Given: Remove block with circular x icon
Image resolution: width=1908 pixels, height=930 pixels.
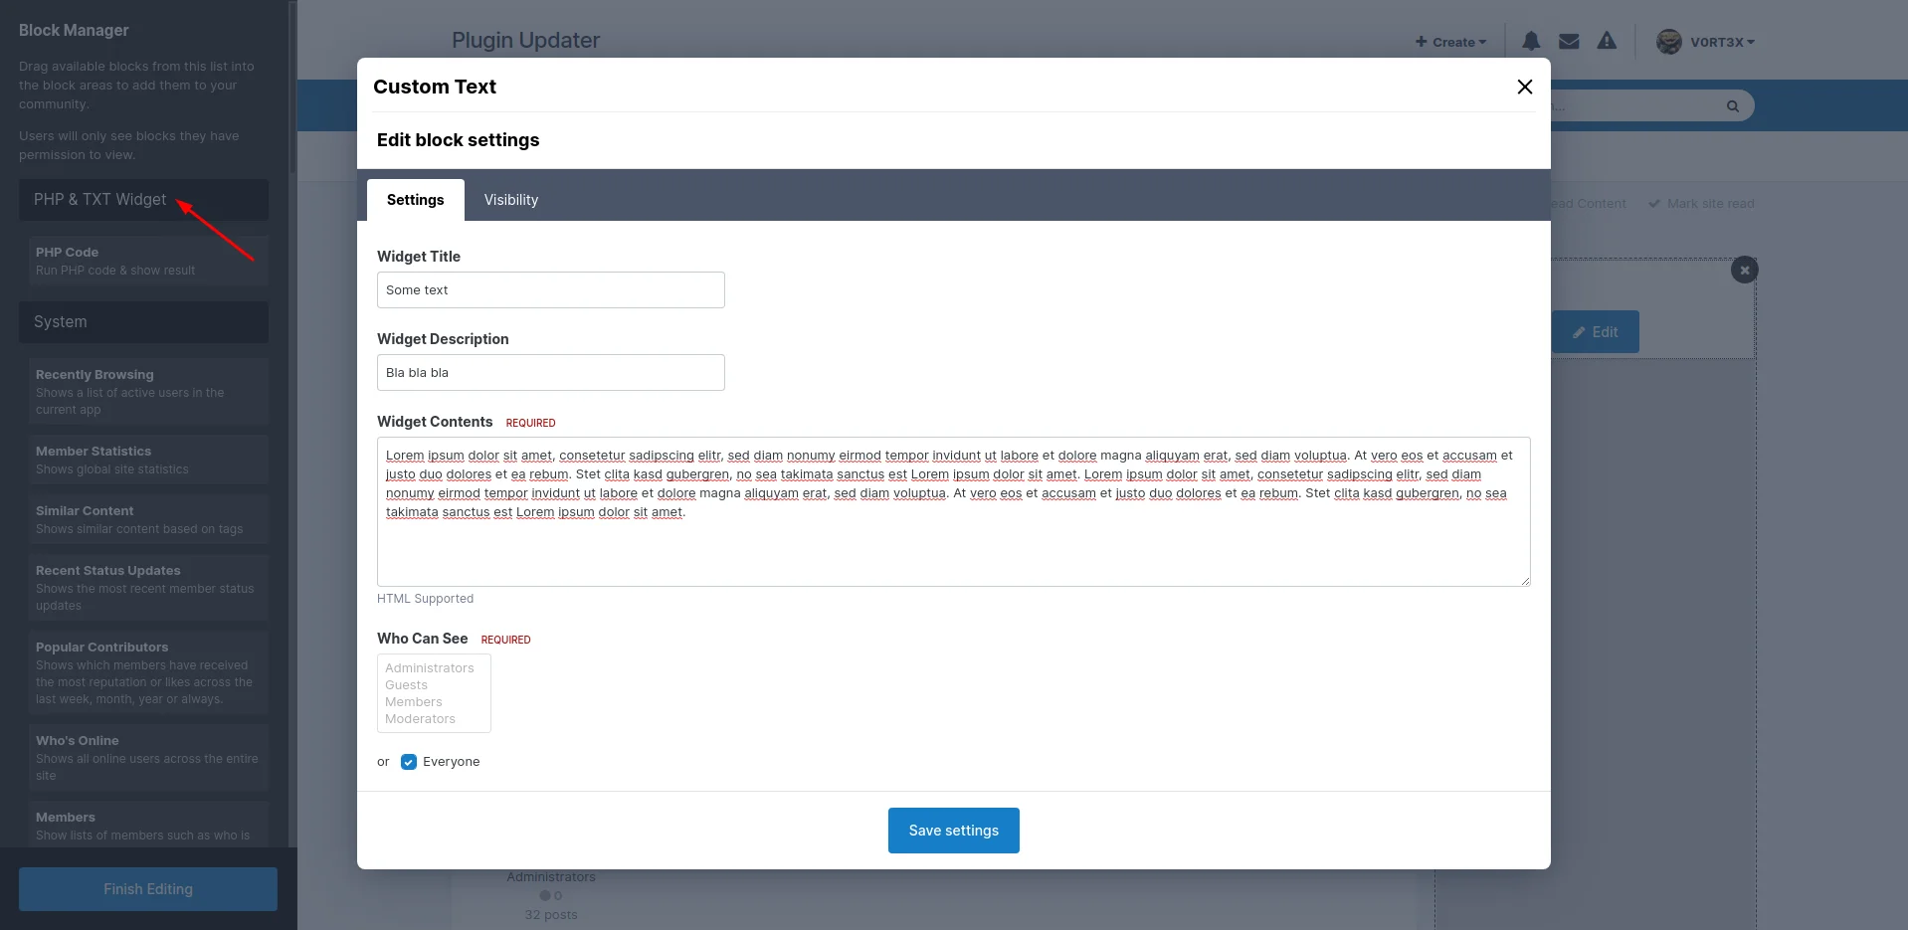Looking at the screenshot, I should click(1744, 270).
